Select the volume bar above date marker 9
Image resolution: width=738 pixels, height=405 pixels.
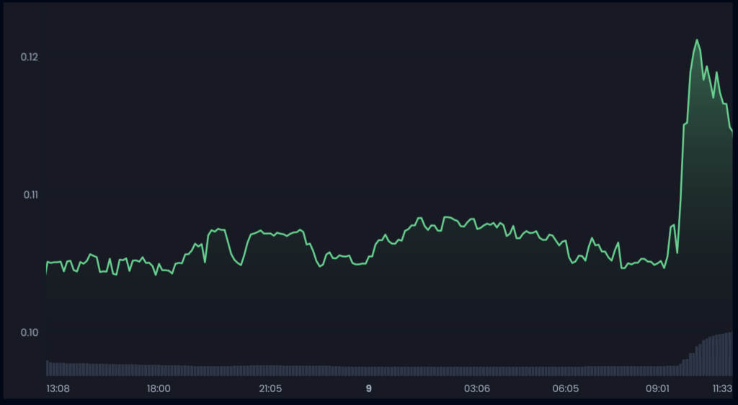click(368, 371)
